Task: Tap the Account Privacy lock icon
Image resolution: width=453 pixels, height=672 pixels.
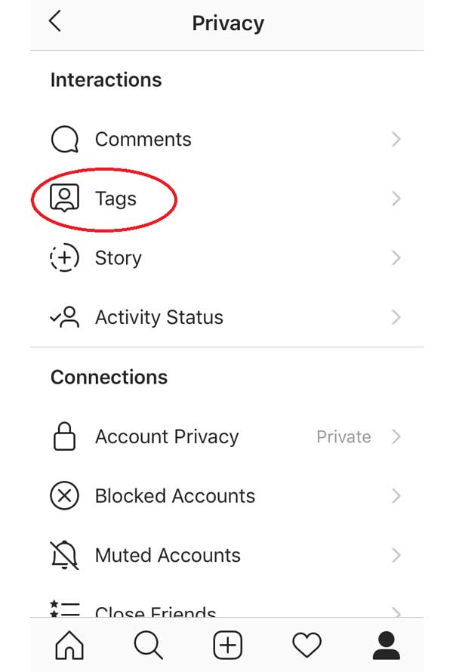Action: [x=65, y=436]
